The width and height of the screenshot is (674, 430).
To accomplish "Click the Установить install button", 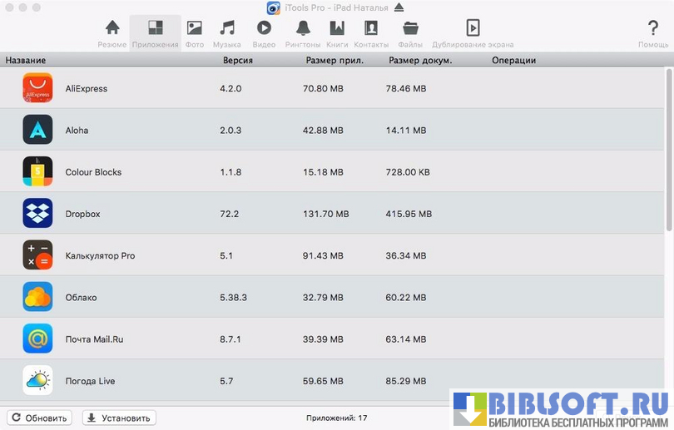I will pos(118,418).
